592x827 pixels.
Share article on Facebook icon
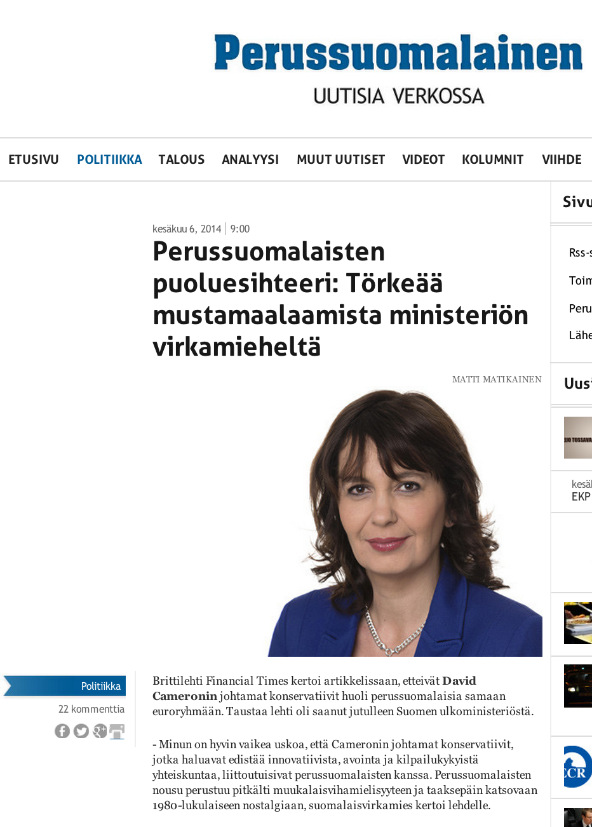pyautogui.click(x=62, y=731)
